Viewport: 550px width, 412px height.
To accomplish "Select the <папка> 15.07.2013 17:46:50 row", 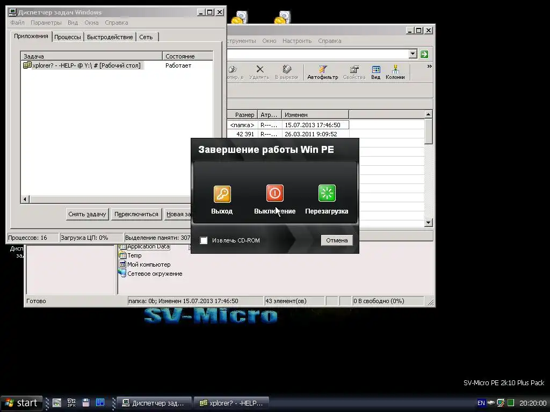I will click(288, 124).
